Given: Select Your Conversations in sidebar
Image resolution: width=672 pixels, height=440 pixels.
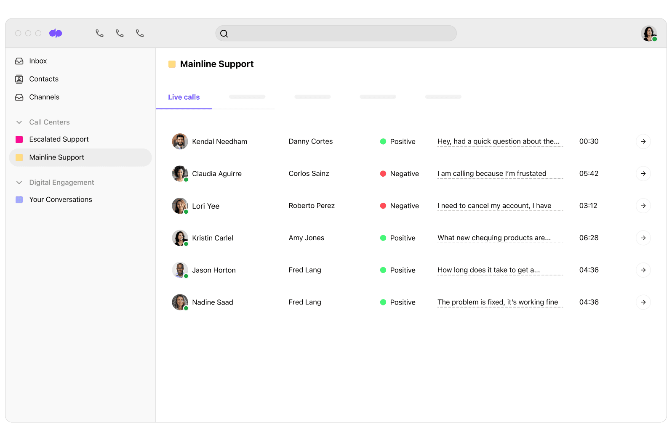Looking at the screenshot, I should click(x=60, y=199).
